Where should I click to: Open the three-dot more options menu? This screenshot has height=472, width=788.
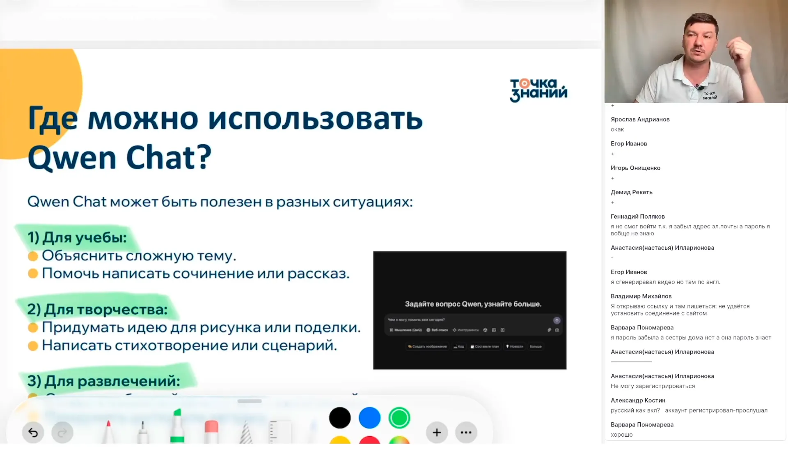coord(465,433)
